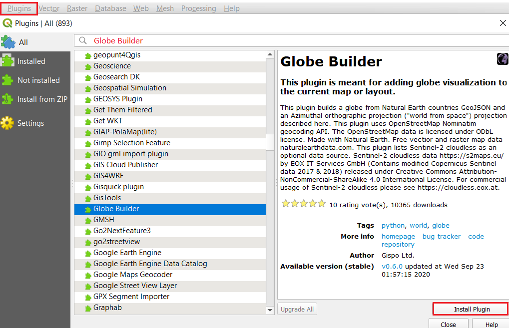509x328 pixels.
Task: Click the plugin list scroll up arrow
Action: pos(270,54)
